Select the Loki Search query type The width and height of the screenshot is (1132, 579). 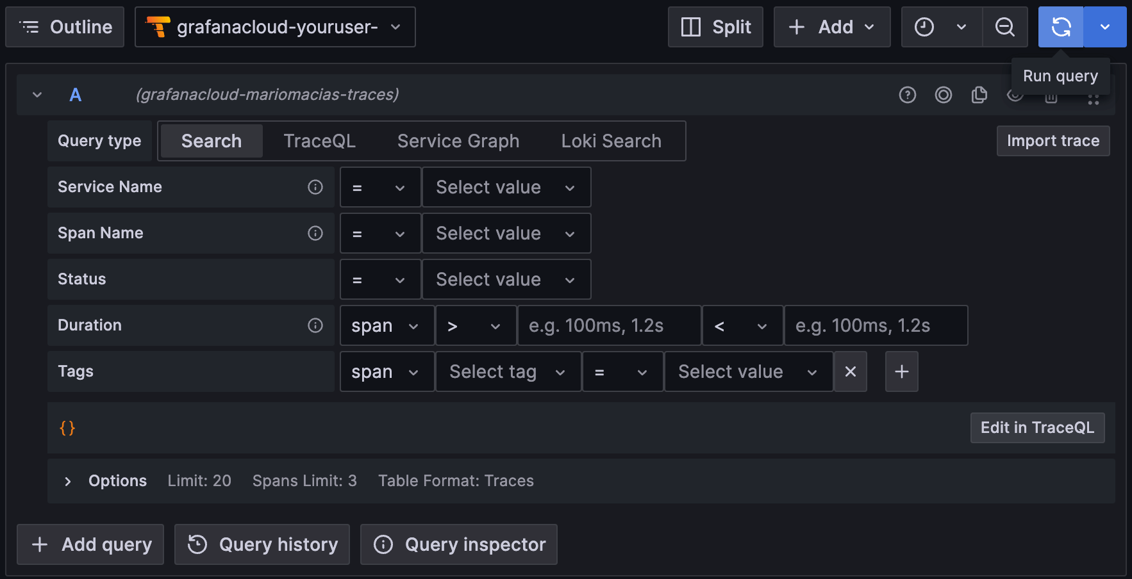coord(610,141)
